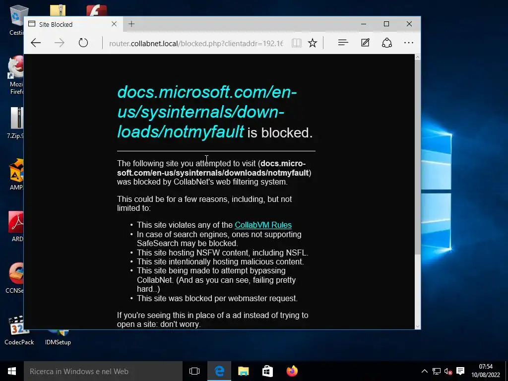The image size is (508, 381).
Task: Open a new tab with plus button
Action: 131,24
